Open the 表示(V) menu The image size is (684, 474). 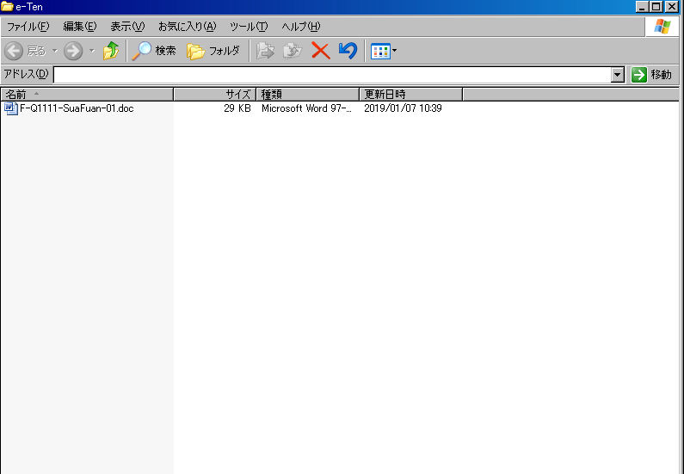point(127,27)
